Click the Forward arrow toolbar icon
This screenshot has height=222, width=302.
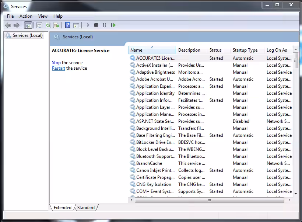coord(17,25)
